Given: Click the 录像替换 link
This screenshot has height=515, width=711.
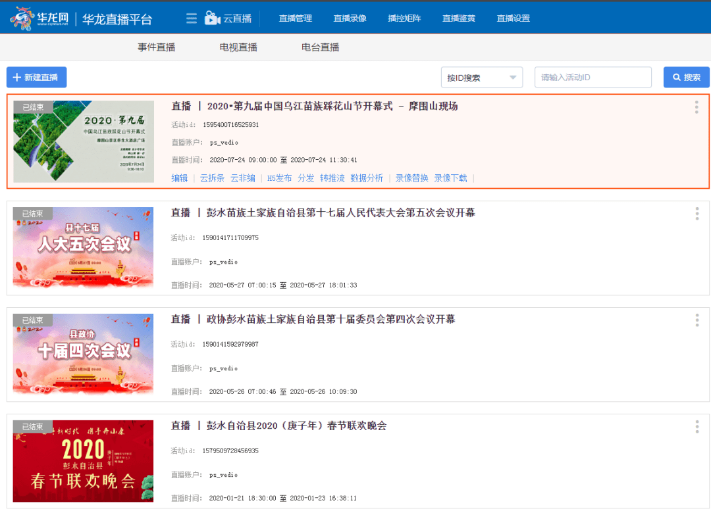Looking at the screenshot, I should (411, 178).
